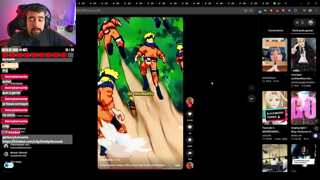Image resolution: width=320 pixels, height=180 pixels.
Task: Click the phone app icon in the top pill
Action: pyautogui.click(x=302, y=22)
